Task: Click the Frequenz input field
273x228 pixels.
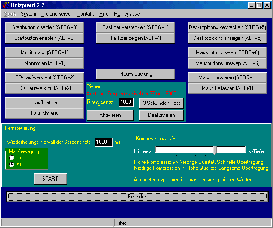Action: click(x=126, y=103)
